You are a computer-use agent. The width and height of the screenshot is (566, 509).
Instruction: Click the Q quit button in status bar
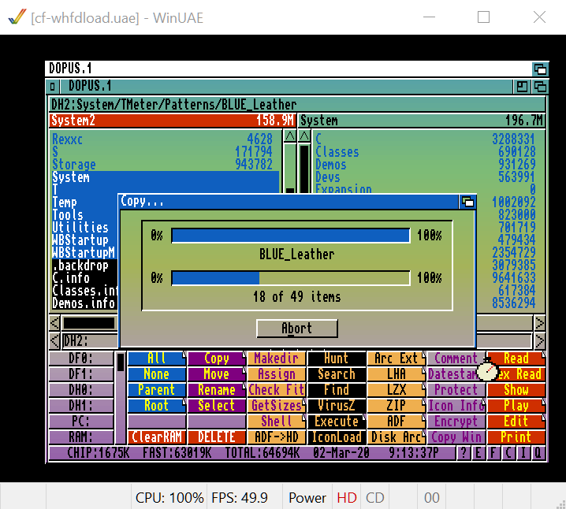point(538,453)
